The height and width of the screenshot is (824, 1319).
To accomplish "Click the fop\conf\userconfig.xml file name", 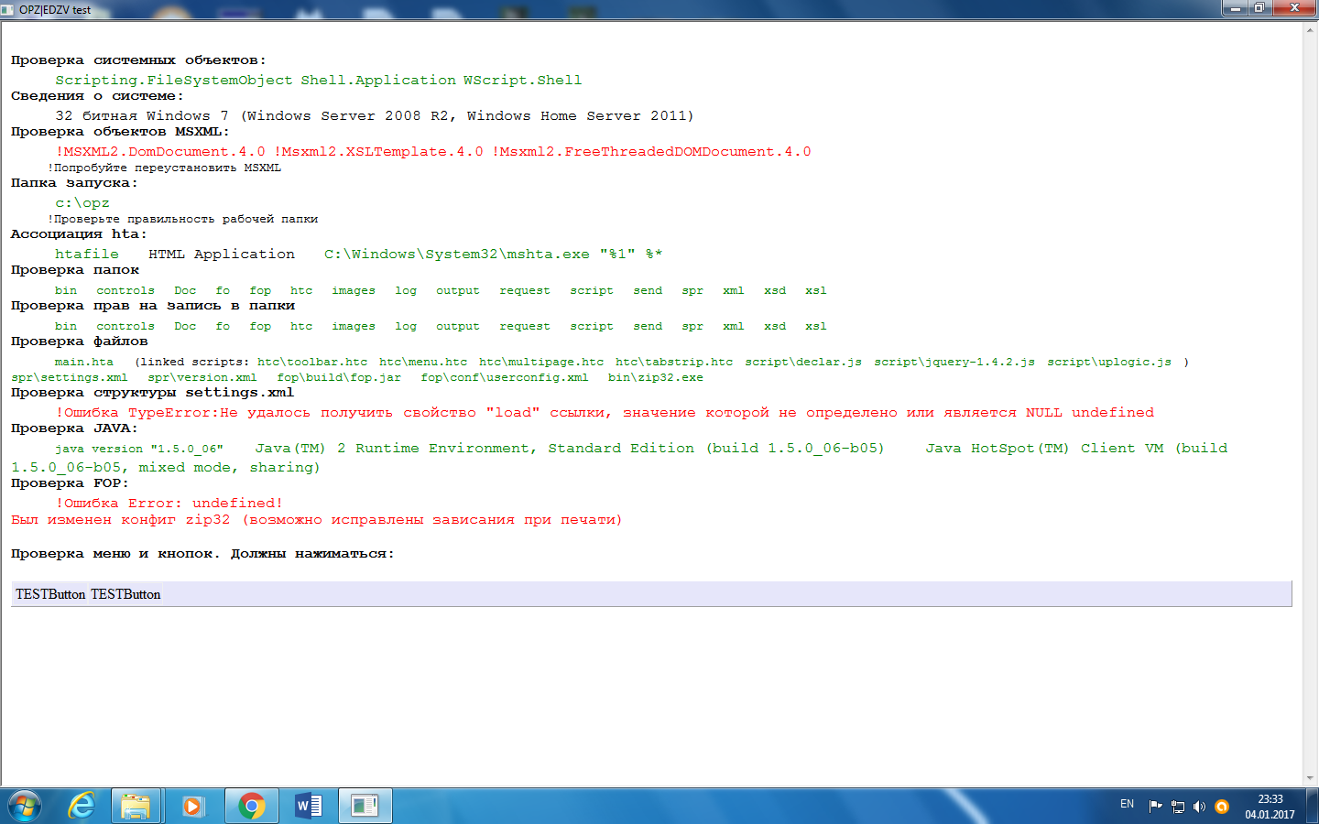I will [x=505, y=378].
